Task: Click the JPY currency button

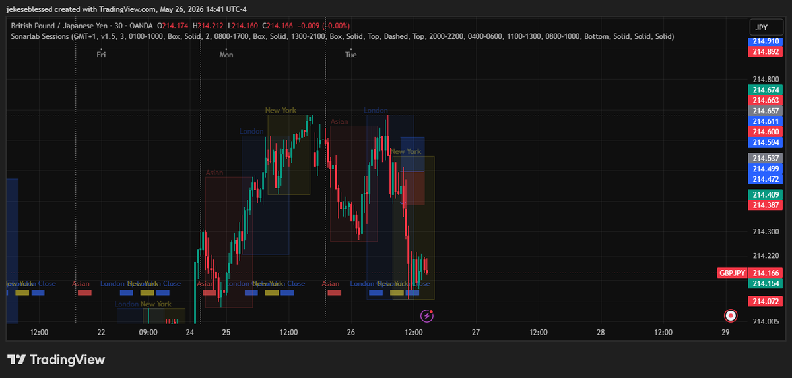Action: point(766,27)
